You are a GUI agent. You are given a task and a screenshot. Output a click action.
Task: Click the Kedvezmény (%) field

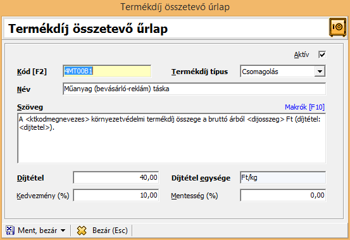(x=116, y=195)
